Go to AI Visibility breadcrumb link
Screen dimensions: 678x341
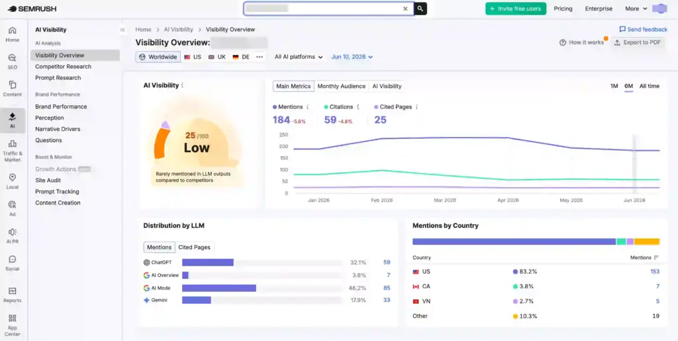coord(178,29)
